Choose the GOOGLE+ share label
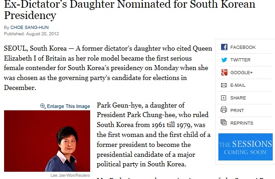This screenshot has width=275, height=179. (241, 72)
